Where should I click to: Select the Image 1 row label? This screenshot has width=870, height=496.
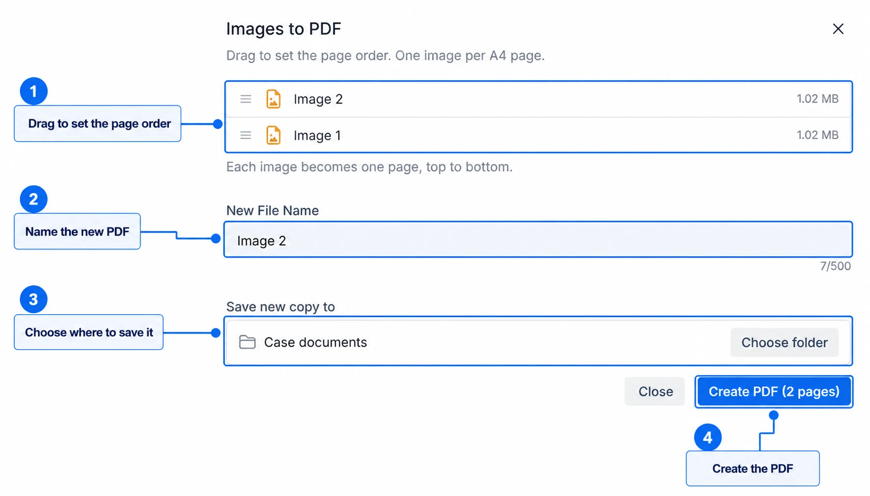(x=317, y=135)
